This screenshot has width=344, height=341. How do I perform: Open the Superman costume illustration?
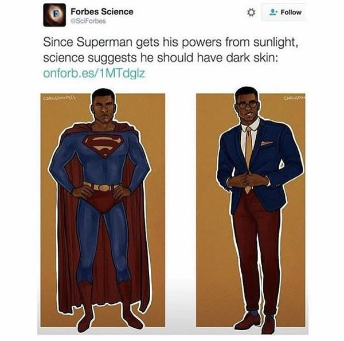(103, 210)
